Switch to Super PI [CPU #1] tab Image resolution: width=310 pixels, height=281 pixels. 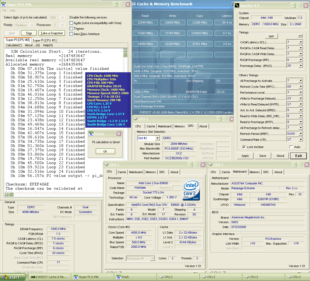coord(44,40)
